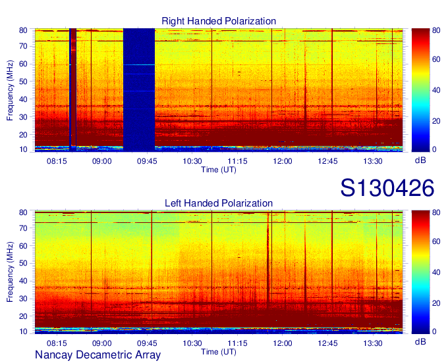The image size is (448, 363).
Task: Click the S130426 observation label
Action: point(387,187)
